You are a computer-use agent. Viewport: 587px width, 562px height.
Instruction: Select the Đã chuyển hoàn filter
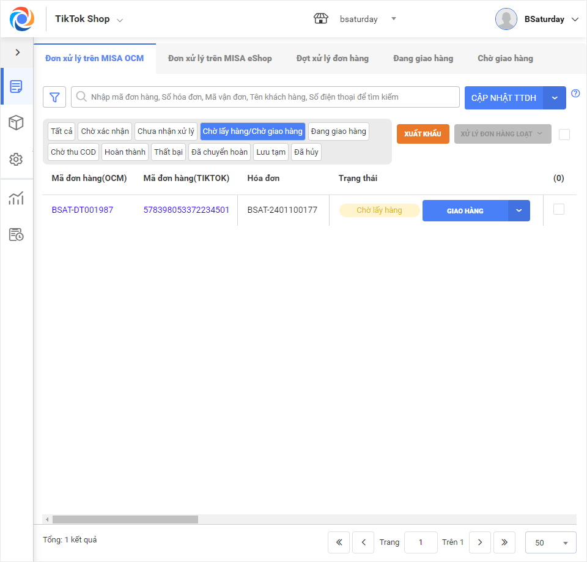(220, 152)
